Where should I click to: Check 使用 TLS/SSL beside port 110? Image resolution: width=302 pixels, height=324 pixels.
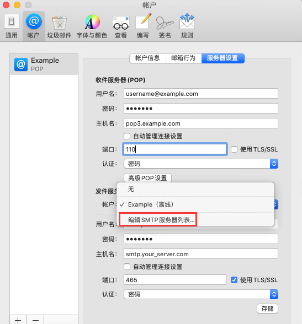234,149
